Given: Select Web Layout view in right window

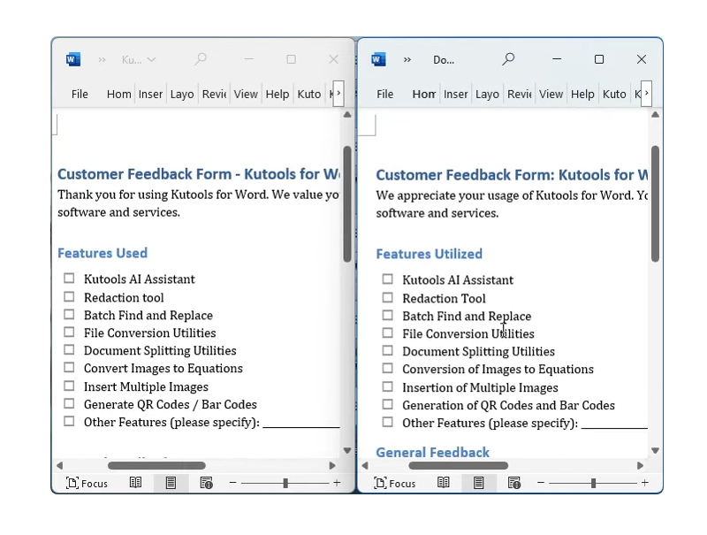Looking at the screenshot, I should (514, 483).
